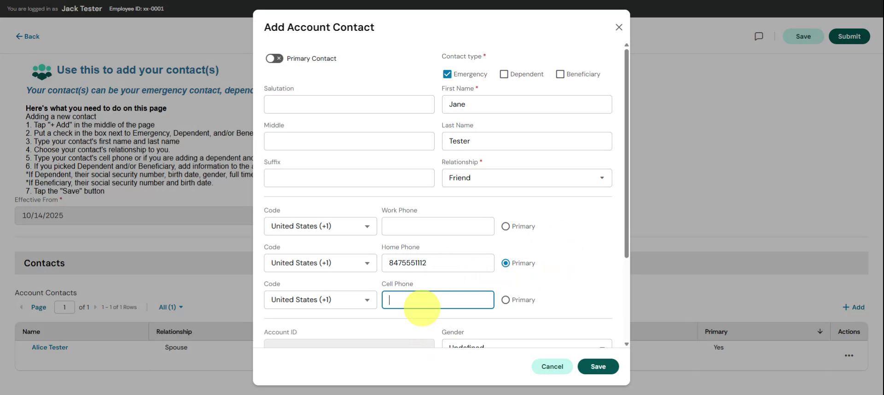Click into the Salutation text field
The image size is (884, 395).
pyautogui.click(x=349, y=105)
